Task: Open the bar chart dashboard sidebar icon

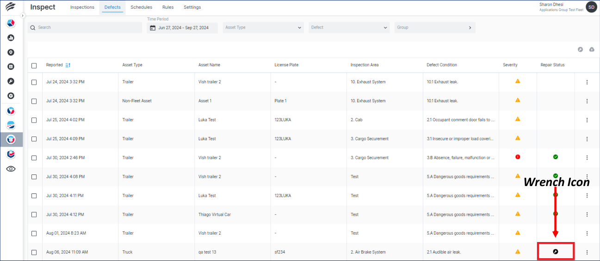Action: click(x=11, y=38)
